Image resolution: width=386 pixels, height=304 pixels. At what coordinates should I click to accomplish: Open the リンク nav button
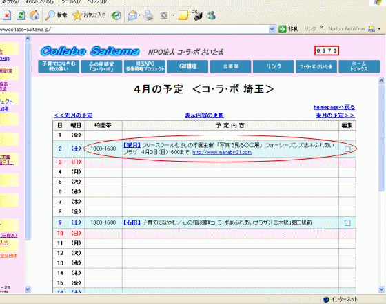274,66
